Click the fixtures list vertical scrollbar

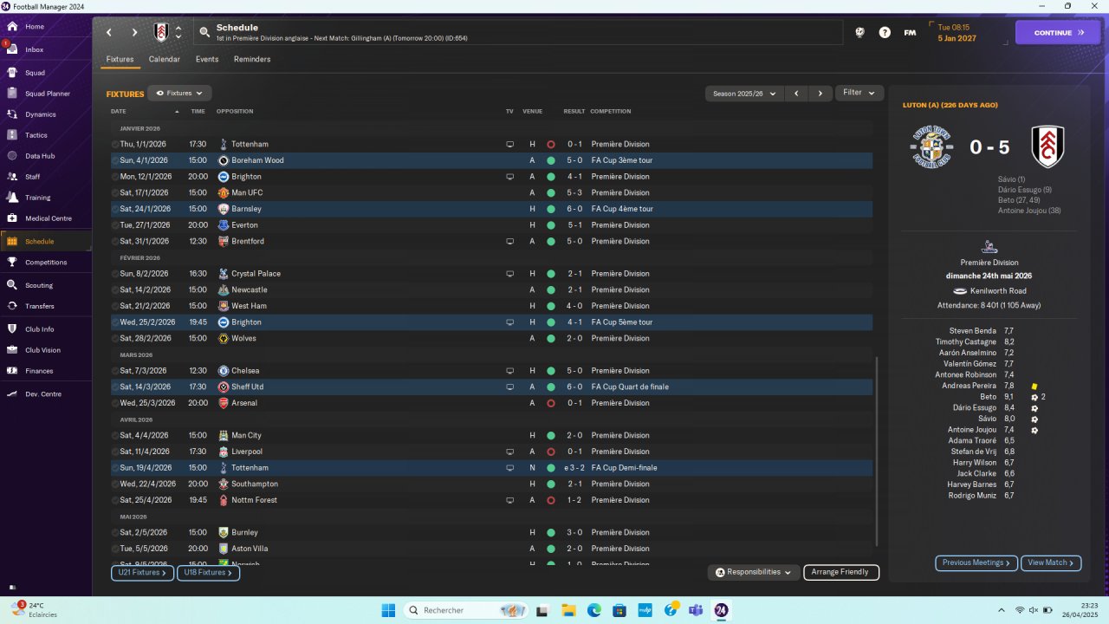pos(878,451)
